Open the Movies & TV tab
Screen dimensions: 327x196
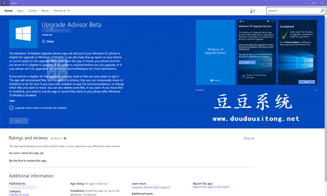pos(62,11)
